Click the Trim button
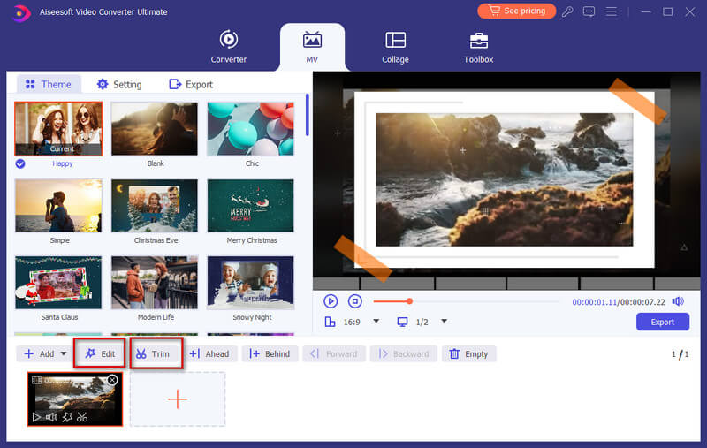This screenshot has width=707, height=448. tap(156, 353)
